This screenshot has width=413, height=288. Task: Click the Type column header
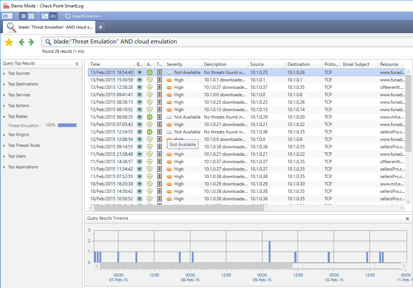(x=159, y=64)
